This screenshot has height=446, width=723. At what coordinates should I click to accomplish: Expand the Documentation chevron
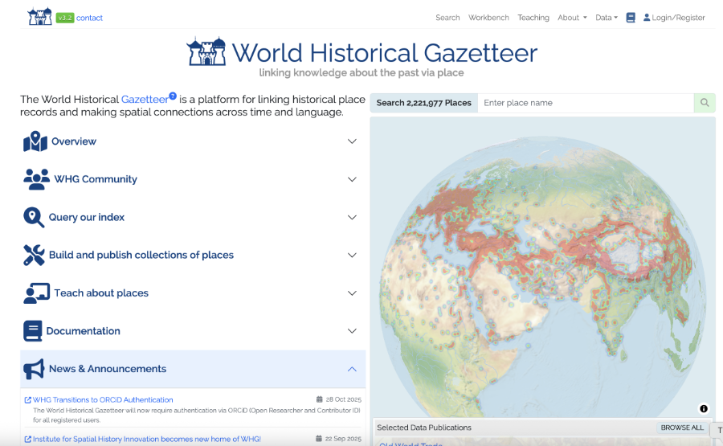tap(352, 331)
